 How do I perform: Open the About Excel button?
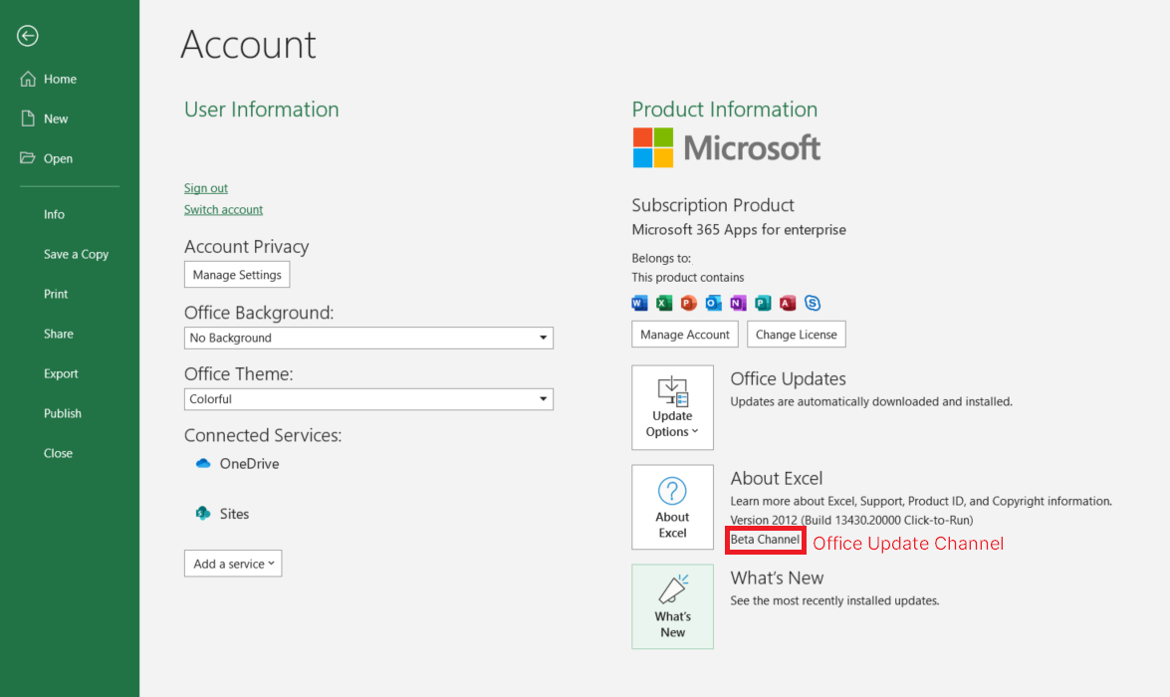click(x=672, y=508)
